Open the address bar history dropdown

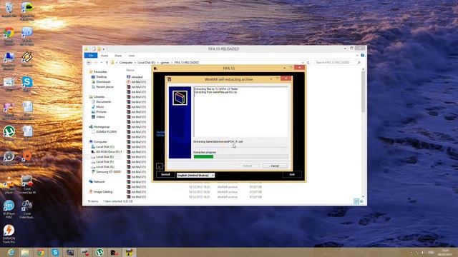point(303,62)
